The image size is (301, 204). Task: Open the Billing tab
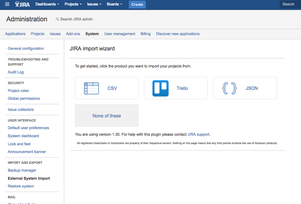(x=146, y=34)
